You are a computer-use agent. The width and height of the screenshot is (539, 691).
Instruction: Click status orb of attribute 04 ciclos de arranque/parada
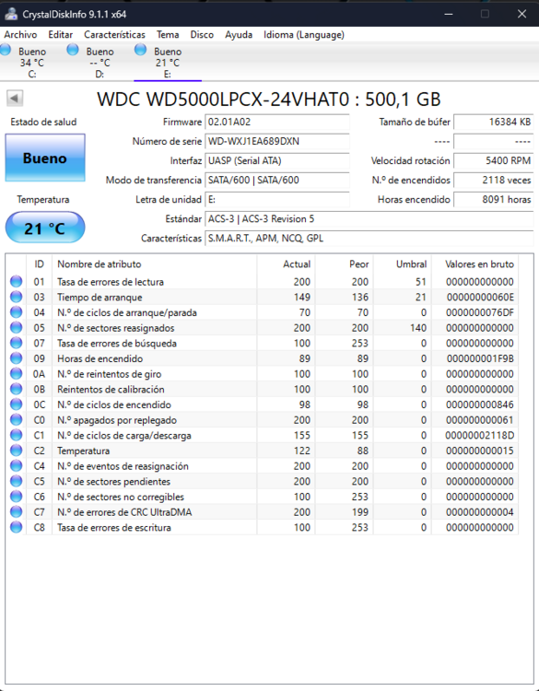[x=17, y=312]
